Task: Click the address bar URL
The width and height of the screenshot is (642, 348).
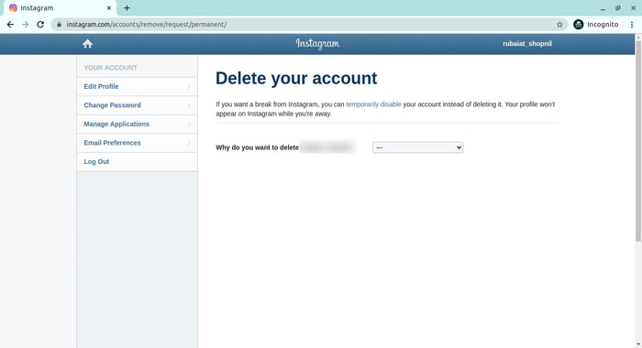Action: point(147,25)
